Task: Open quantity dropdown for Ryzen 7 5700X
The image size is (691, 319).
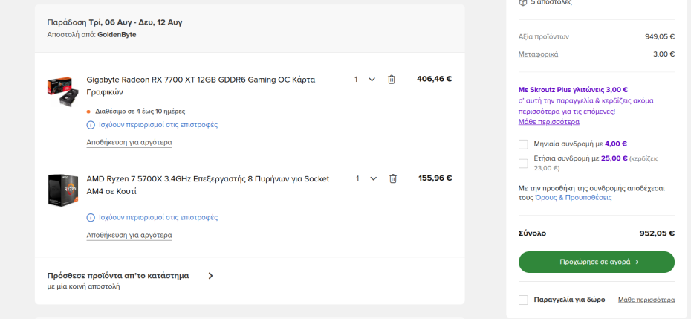Action: pos(366,178)
